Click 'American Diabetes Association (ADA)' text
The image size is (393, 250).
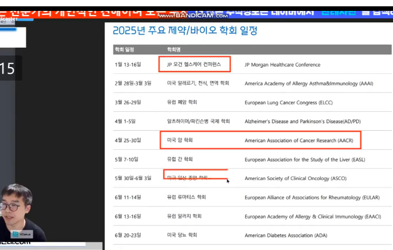(x=286, y=236)
